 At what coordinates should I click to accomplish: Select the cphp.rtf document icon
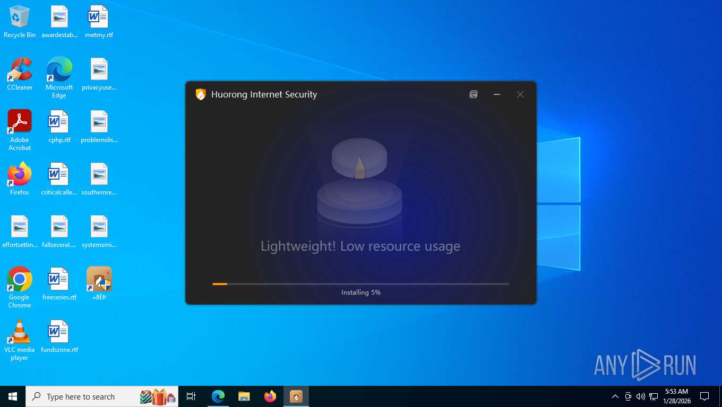(59, 127)
